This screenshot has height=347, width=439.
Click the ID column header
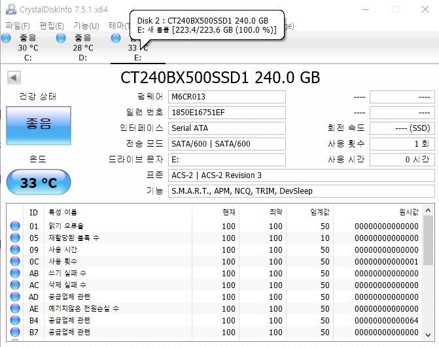[x=33, y=212]
